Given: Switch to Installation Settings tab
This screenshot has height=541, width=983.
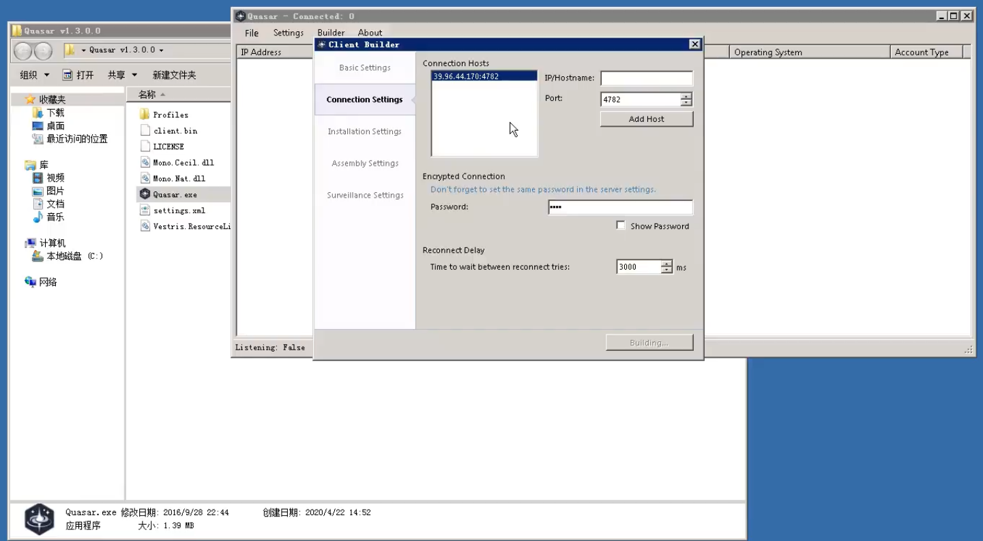Looking at the screenshot, I should coord(364,132).
